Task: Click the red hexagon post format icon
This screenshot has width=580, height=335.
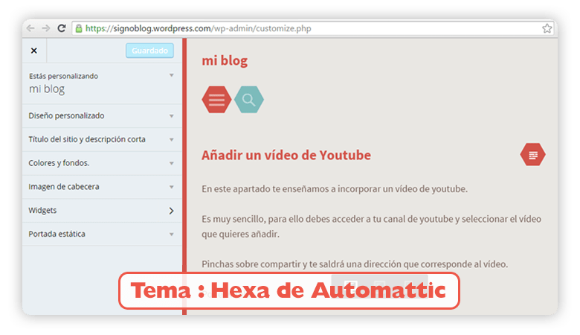Action: pyautogui.click(x=532, y=155)
